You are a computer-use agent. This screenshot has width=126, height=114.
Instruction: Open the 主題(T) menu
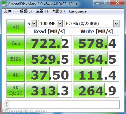point(42,11)
